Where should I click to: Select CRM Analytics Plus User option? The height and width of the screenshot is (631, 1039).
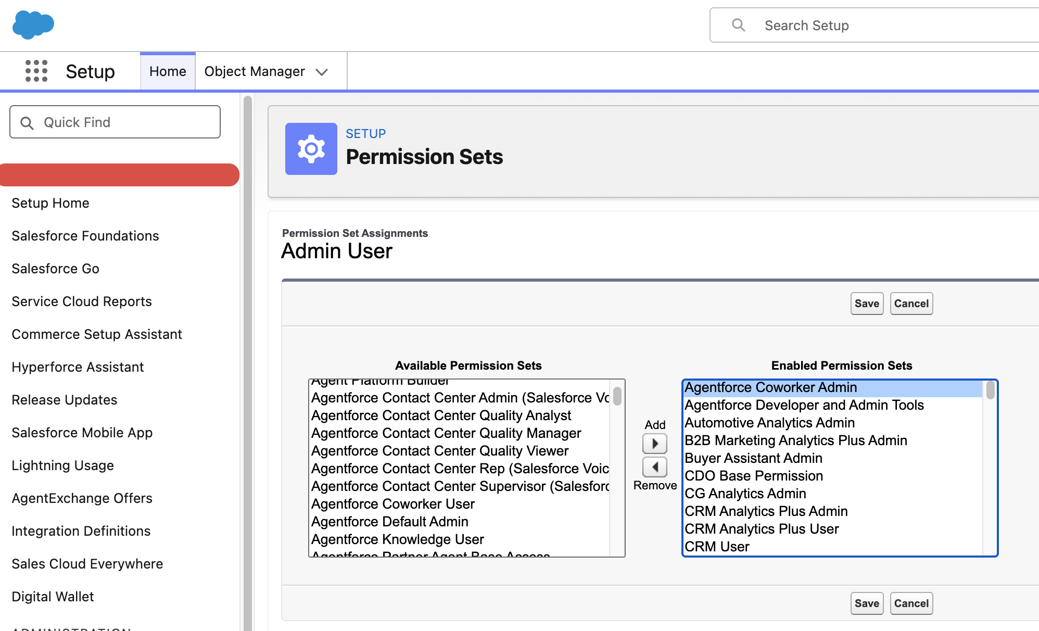coord(833,529)
